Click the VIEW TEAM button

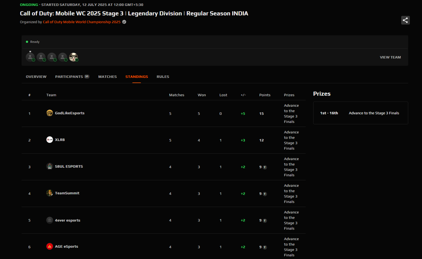point(390,57)
